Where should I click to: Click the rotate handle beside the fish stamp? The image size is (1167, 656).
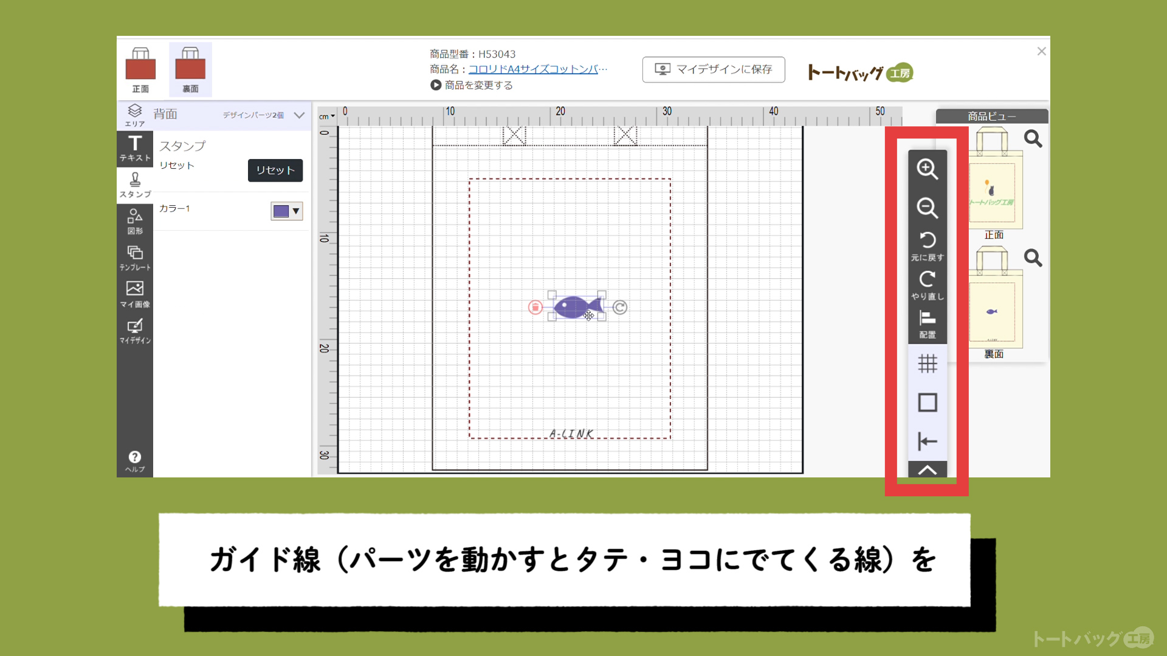tap(620, 307)
